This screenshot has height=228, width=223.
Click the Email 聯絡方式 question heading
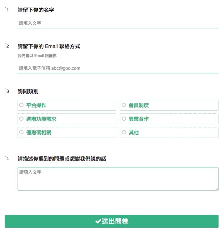tap(49, 46)
